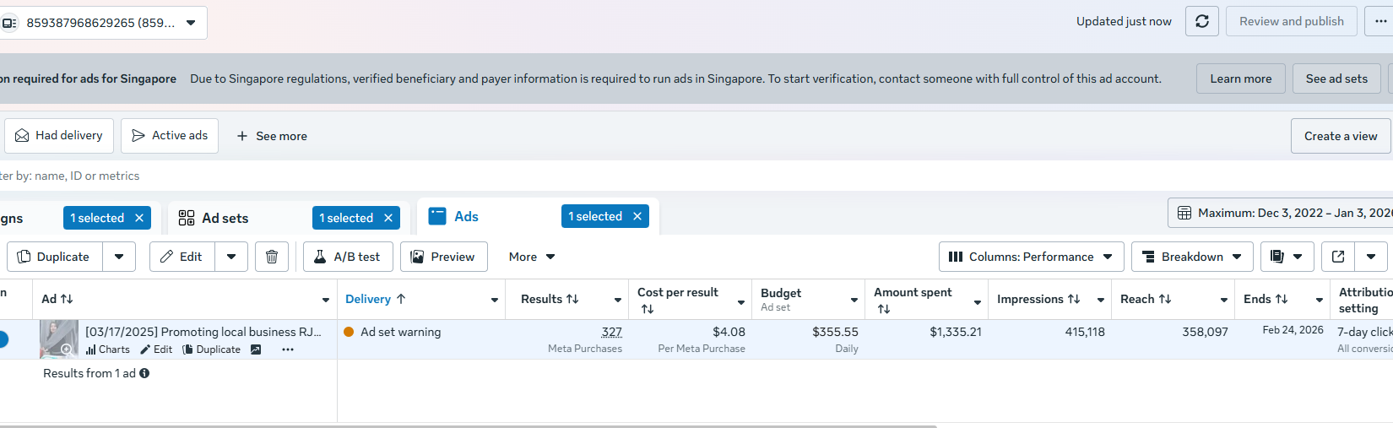
Task: Click the A/B test button
Action: pos(348,257)
